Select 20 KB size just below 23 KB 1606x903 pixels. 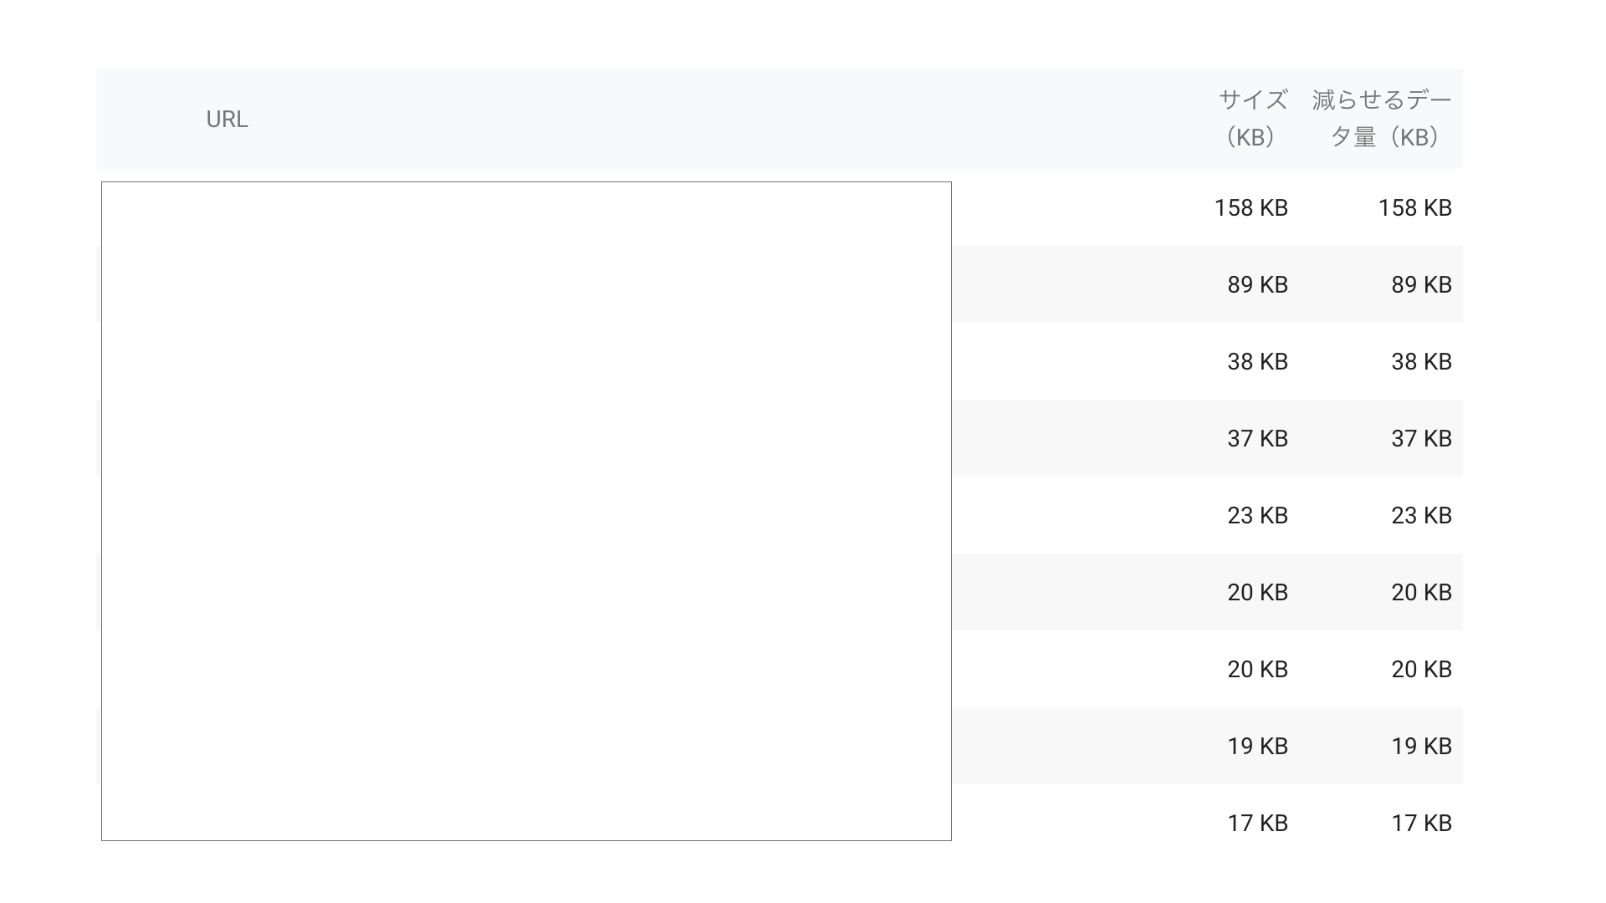1257,593
